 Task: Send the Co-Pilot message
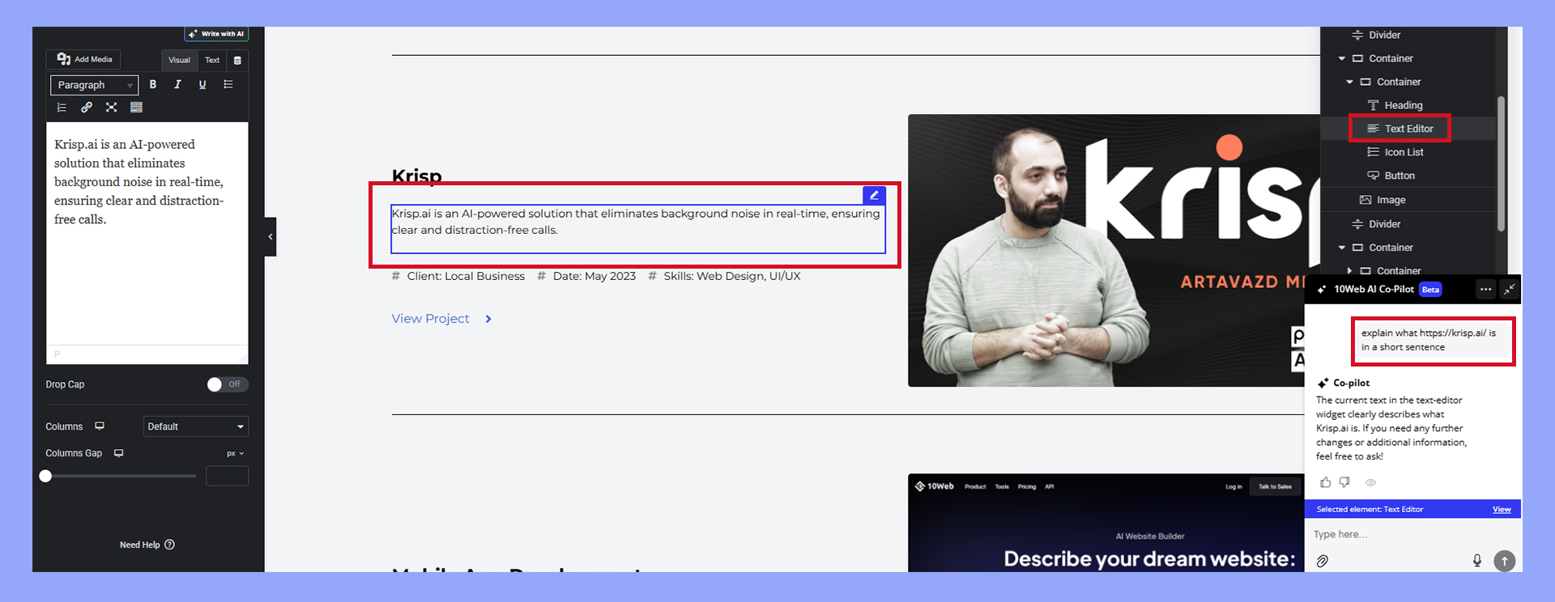tap(1504, 561)
